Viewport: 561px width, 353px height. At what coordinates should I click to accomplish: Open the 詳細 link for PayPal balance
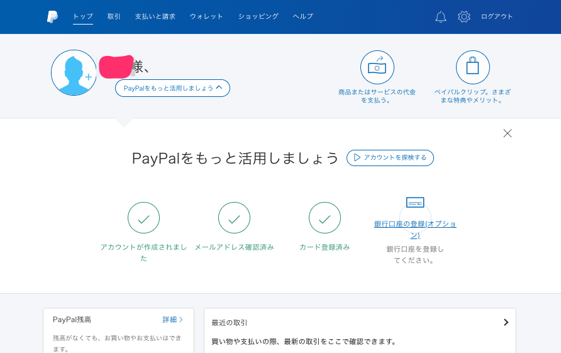point(173,320)
